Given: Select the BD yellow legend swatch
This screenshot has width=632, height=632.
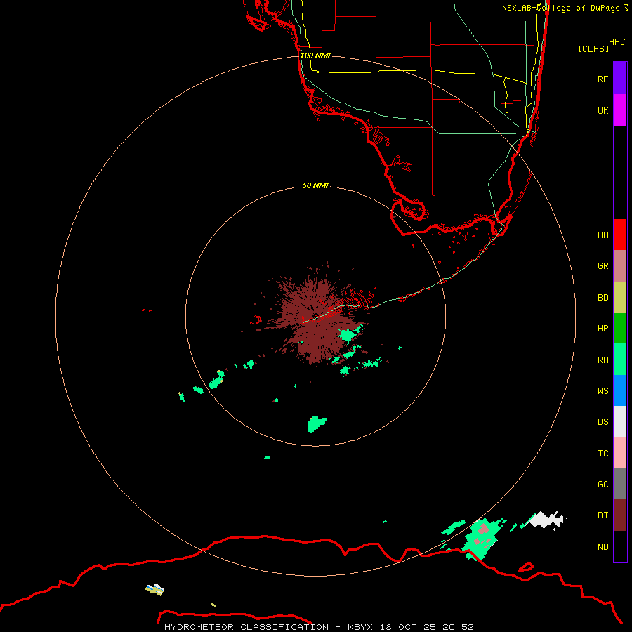Looking at the screenshot, I should pos(620,298).
